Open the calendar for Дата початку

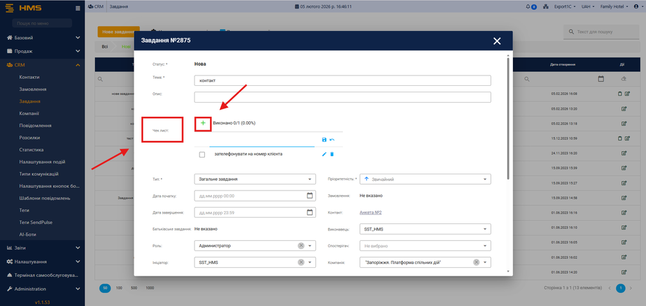(x=309, y=196)
